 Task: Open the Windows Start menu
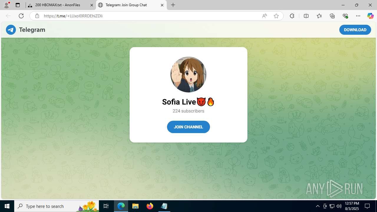click(x=7, y=206)
